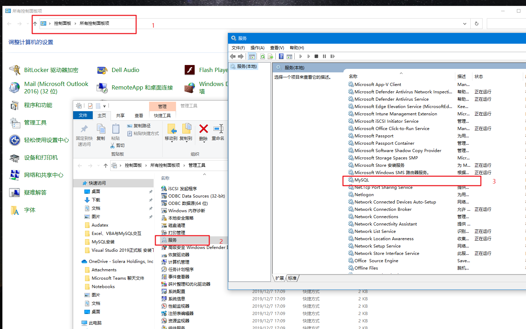Click the Control Panel search box
This screenshot has width=526, height=329.
point(506,24)
